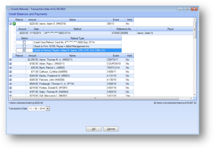Select the 'Aaron, Adam S. (M40318)' name cell
This screenshot has width=214, height=149.
pos(72,24)
